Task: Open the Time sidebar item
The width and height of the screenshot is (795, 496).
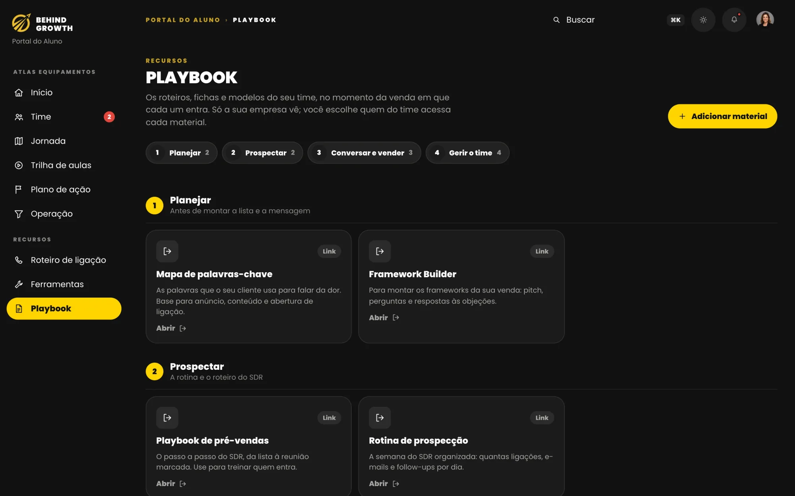Action: pyautogui.click(x=64, y=117)
